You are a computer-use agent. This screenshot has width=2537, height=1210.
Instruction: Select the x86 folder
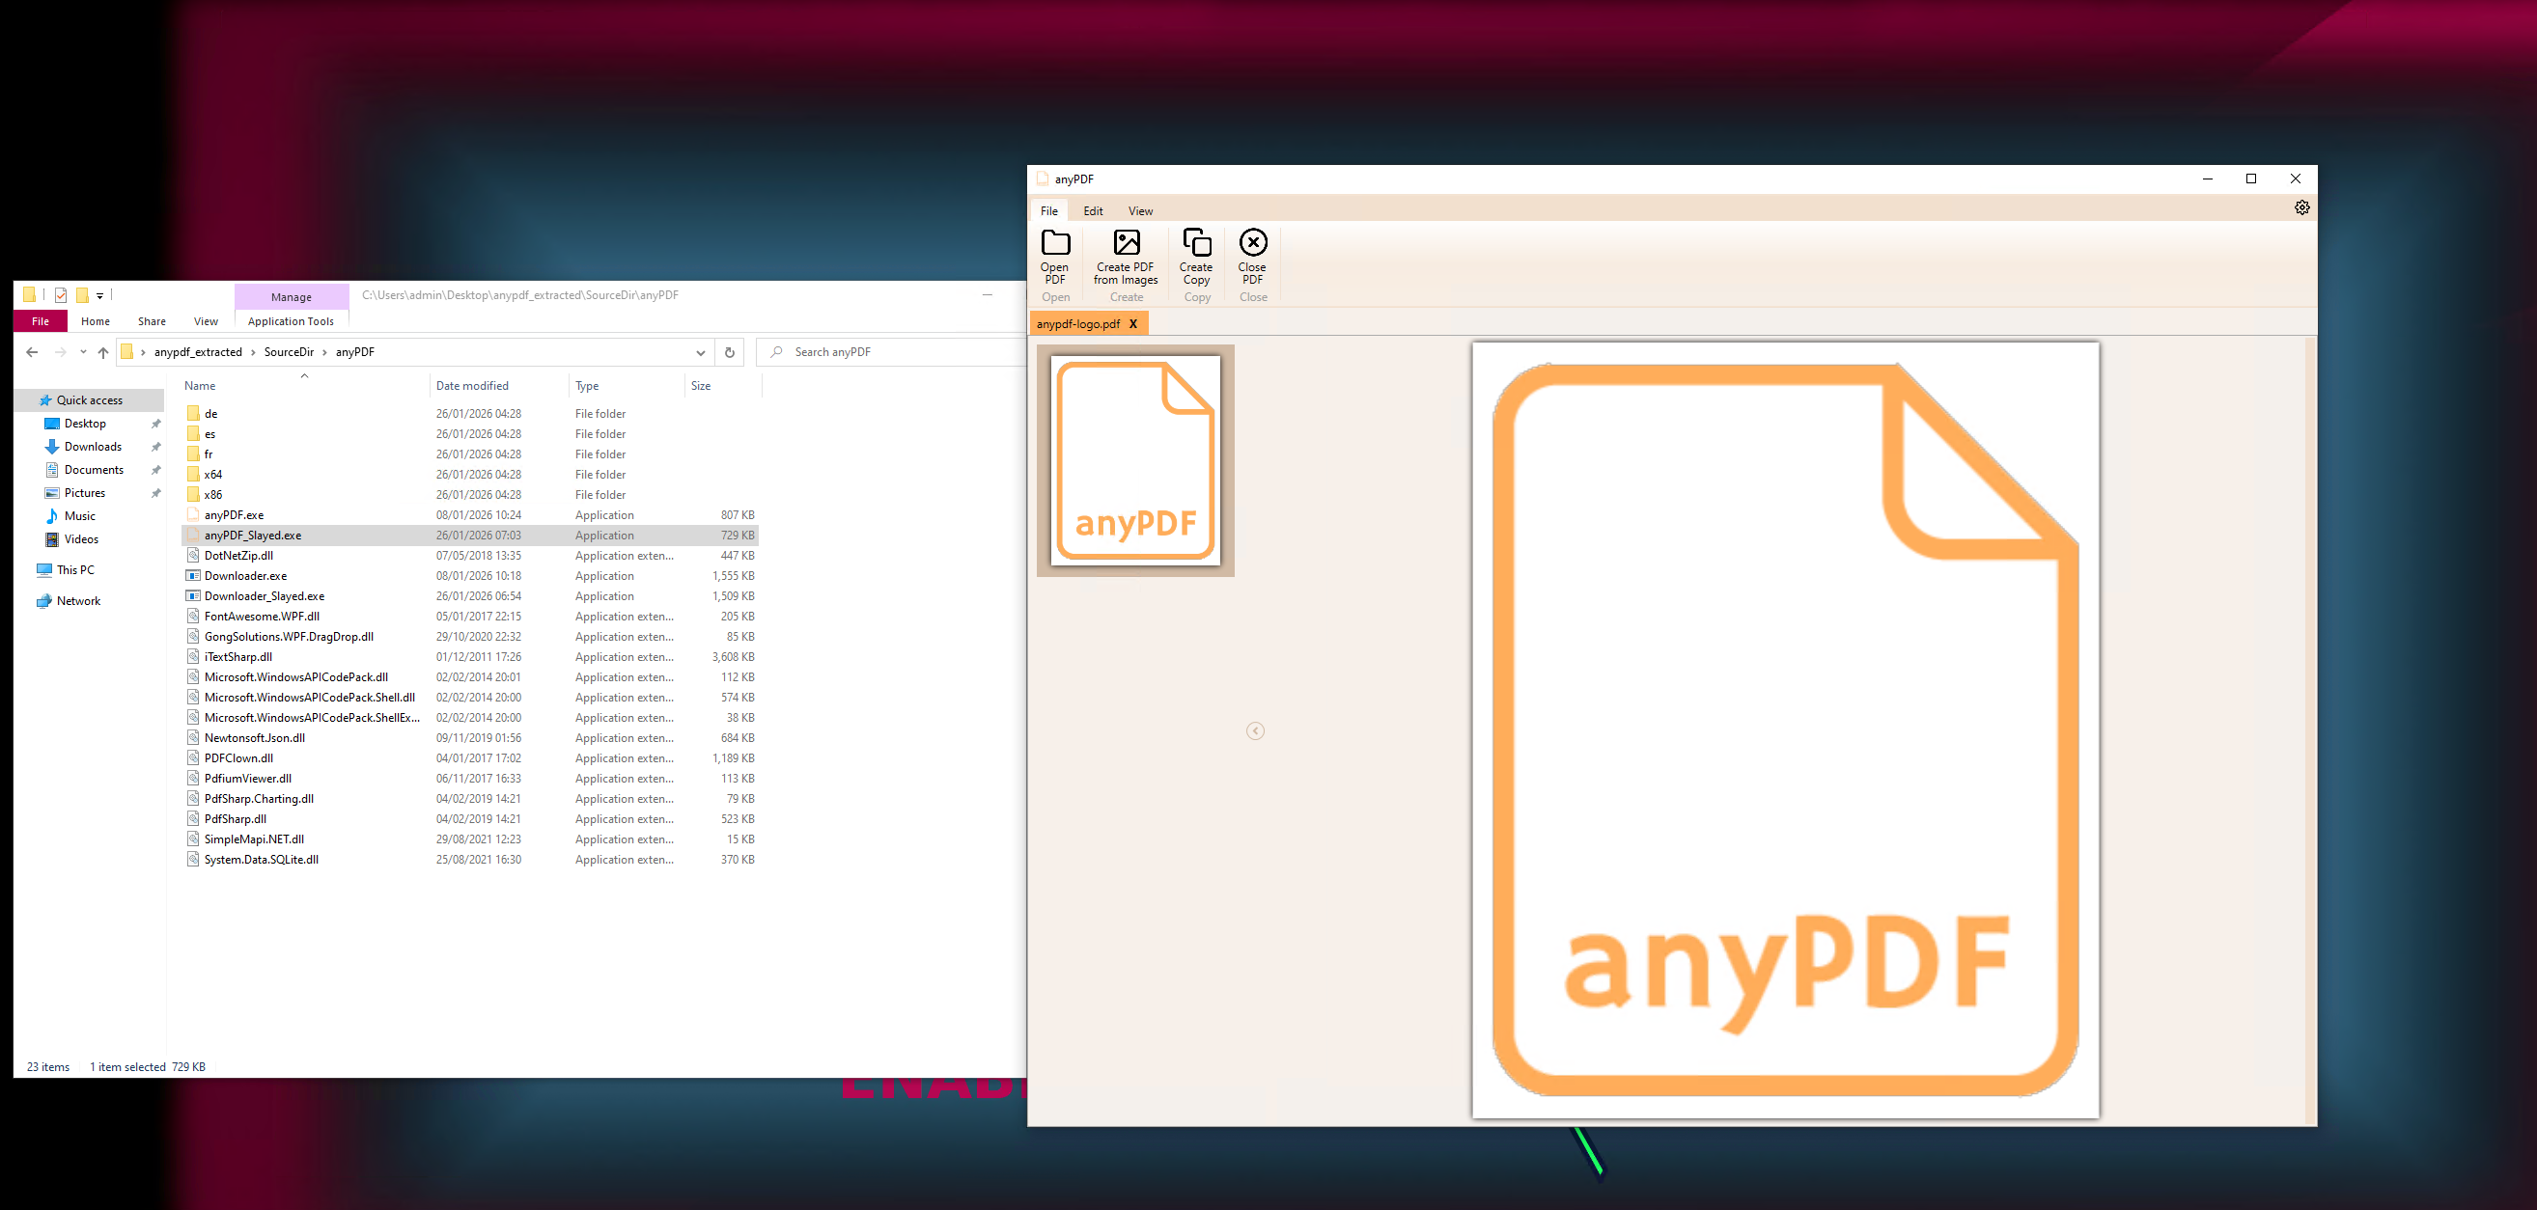coord(470,495)
